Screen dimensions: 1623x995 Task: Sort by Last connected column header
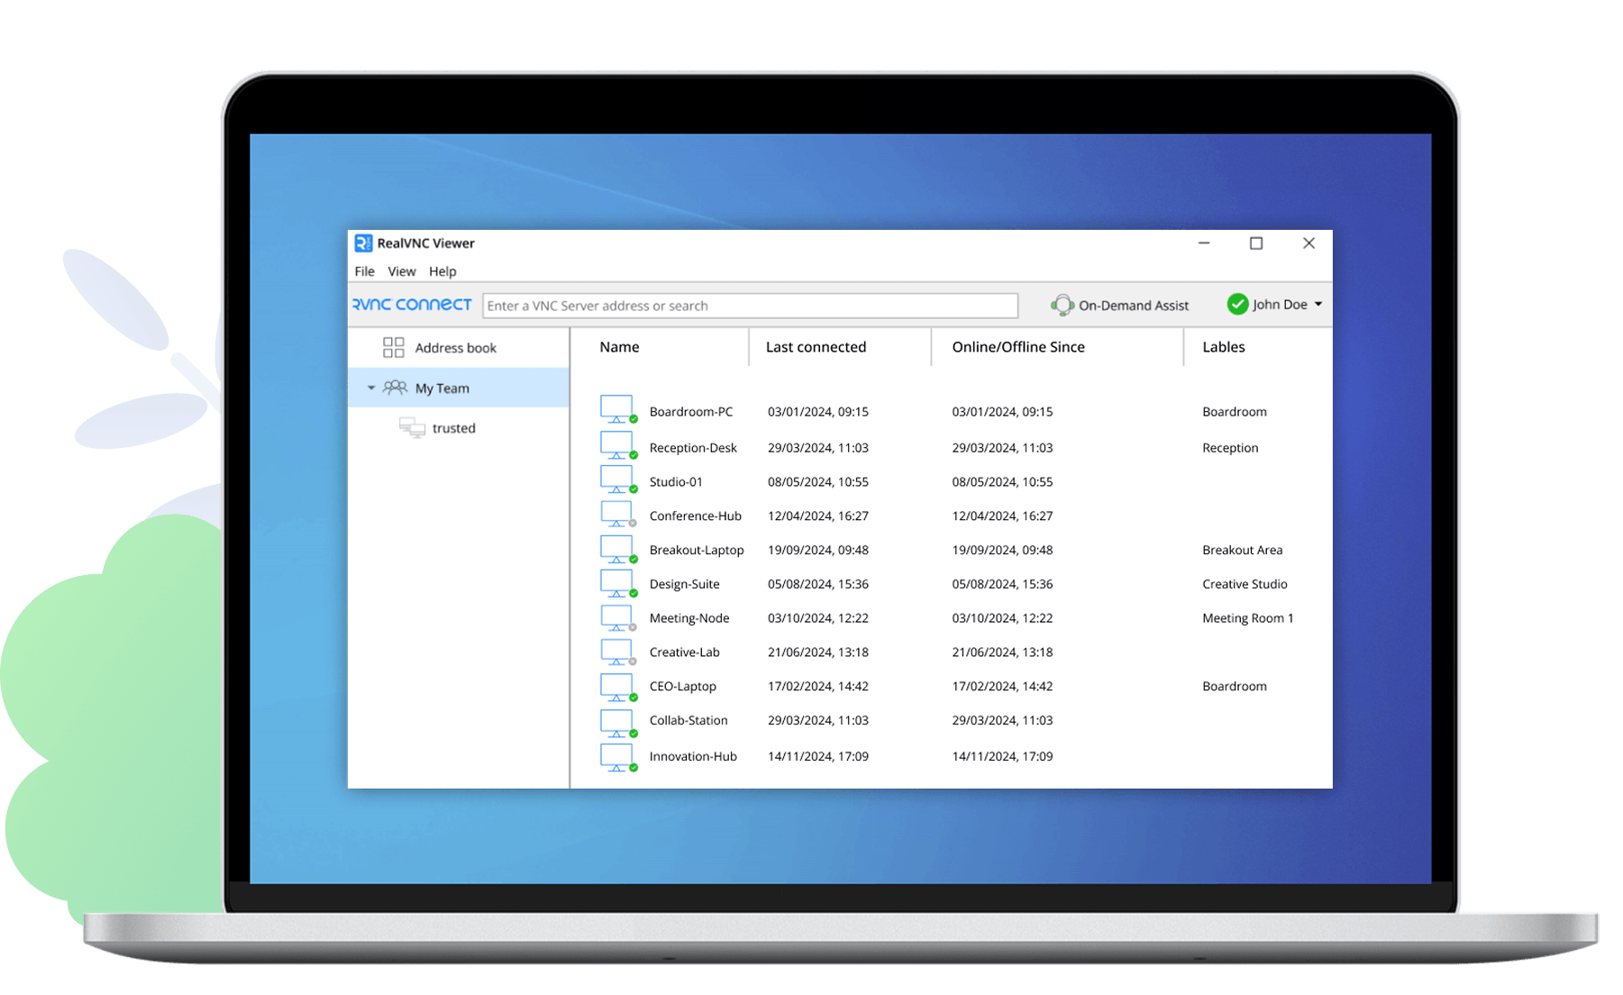(x=816, y=347)
